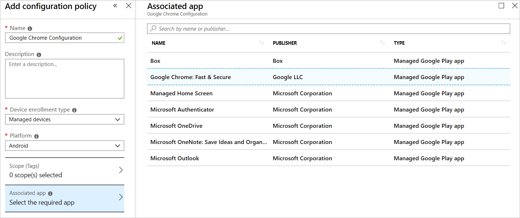Toggle sort order on PUBLISHER column
This screenshot has width=520, height=218.
(382, 43)
